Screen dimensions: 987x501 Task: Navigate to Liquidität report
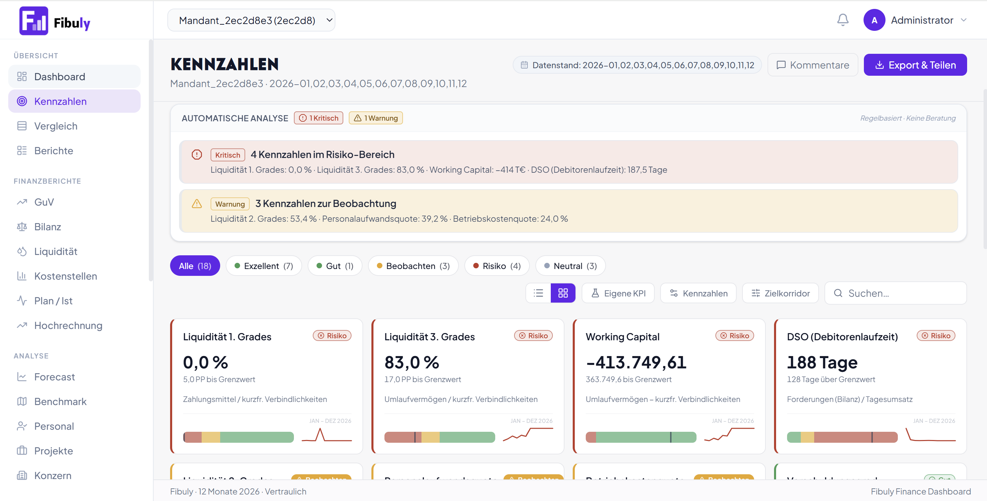point(74,252)
